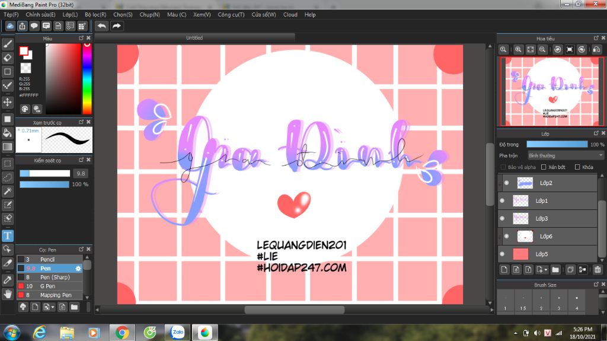Select the Mapping Pen brush
The image size is (607, 341).
tap(50, 295)
